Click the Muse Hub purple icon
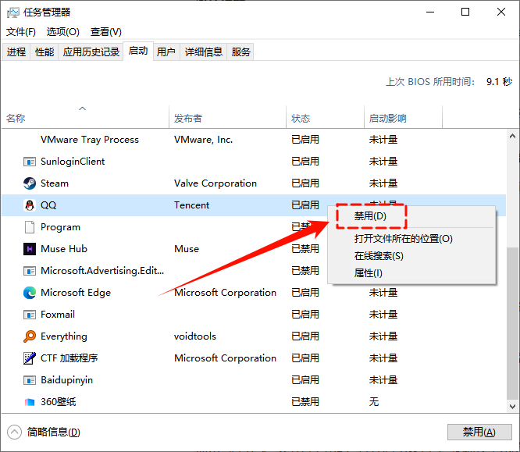Viewport: 520px width, 452px height. tap(30, 249)
